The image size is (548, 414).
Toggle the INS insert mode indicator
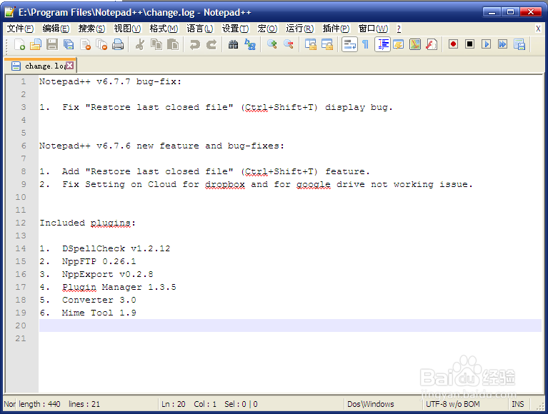(518, 404)
